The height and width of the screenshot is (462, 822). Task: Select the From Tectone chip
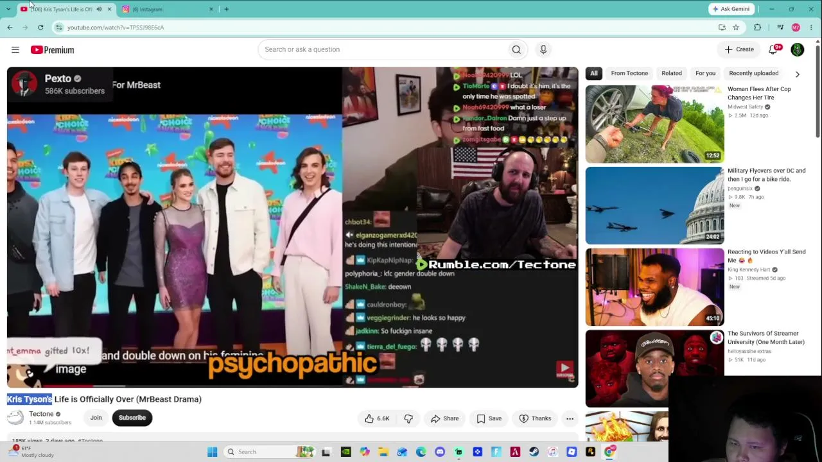629,73
